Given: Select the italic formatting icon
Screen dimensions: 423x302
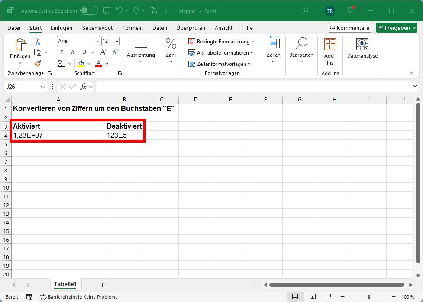Looking at the screenshot, I should coord(72,52).
